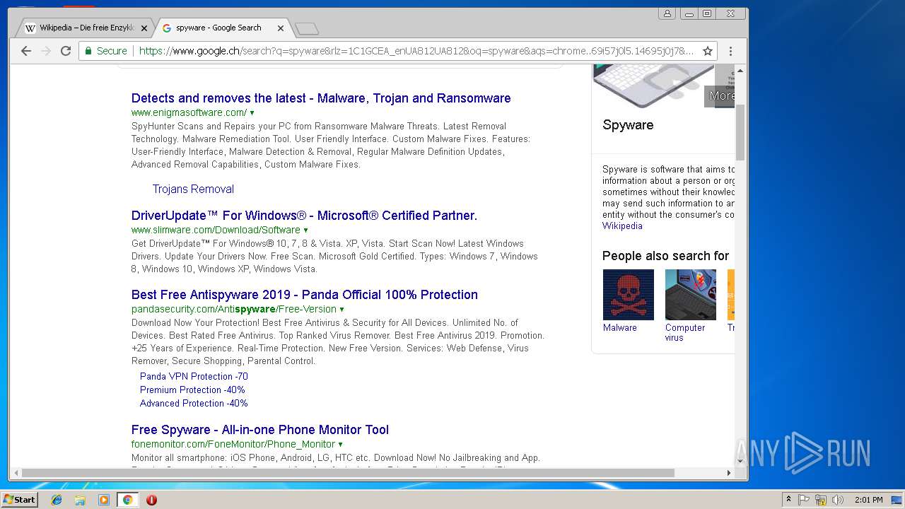Click the Spyware heading in knowledge panel

click(628, 125)
